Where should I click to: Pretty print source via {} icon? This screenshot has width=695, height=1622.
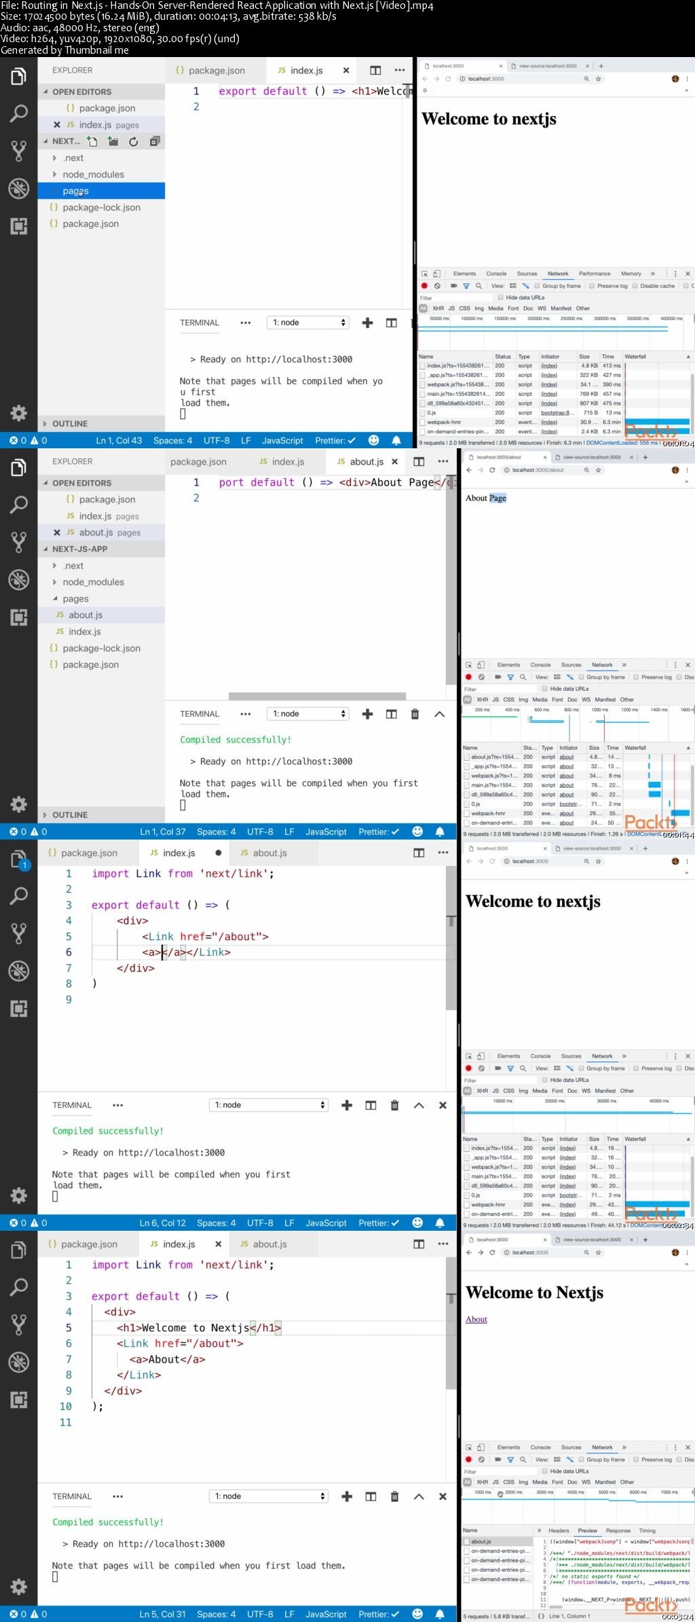pos(541,1616)
